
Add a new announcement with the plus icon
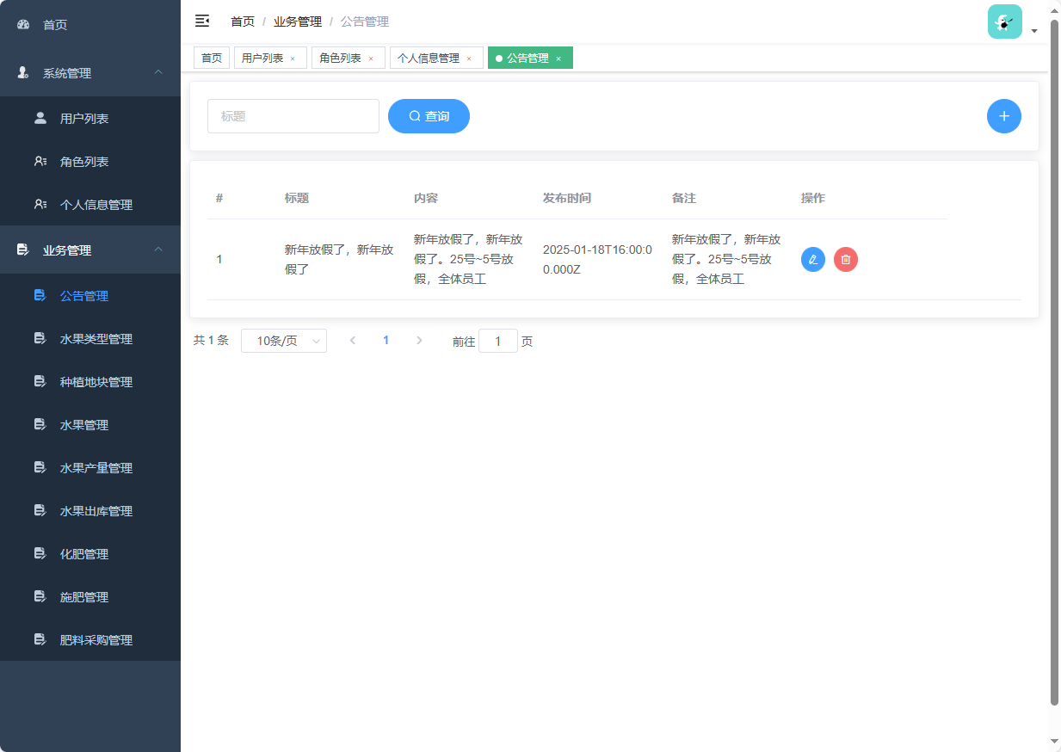(1003, 116)
